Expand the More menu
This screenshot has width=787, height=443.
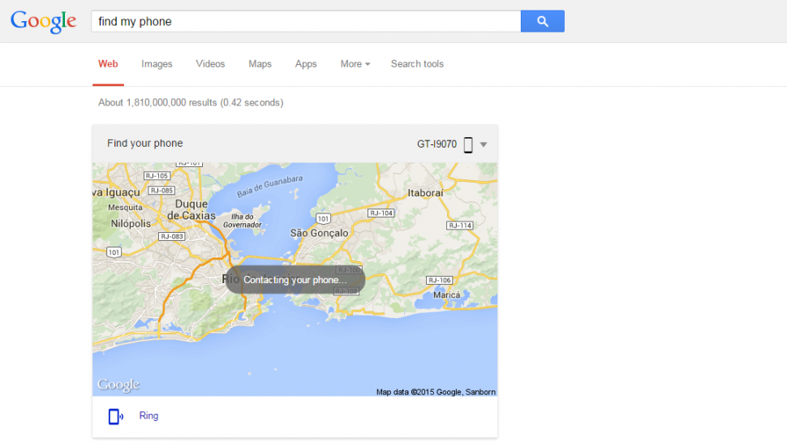pyautogui.click(x=355, y=64)
